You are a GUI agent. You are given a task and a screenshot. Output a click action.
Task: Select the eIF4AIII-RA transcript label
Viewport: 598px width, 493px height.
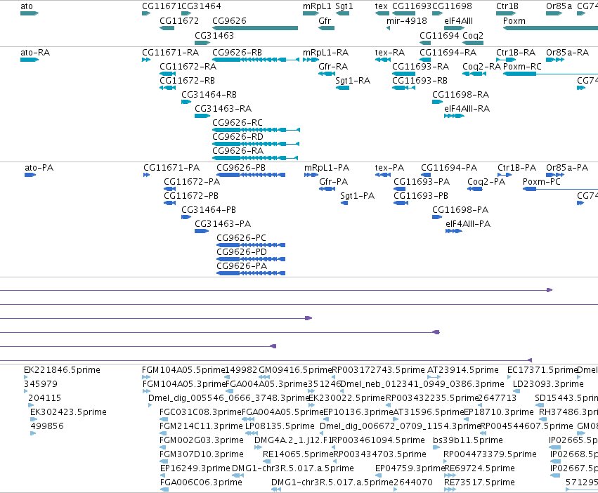[x=467, y=109]
